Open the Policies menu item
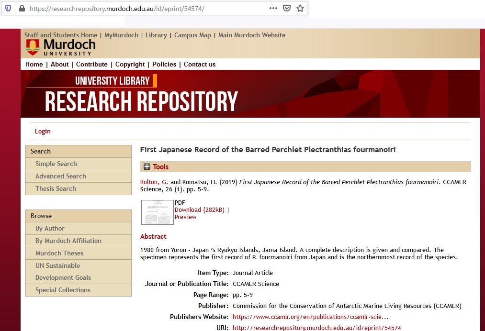Screen dimensions: 485x331 coord(164,64)
